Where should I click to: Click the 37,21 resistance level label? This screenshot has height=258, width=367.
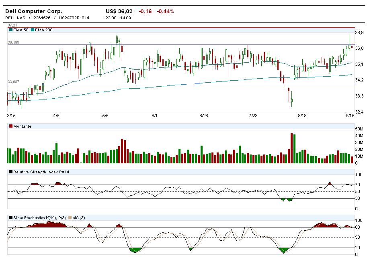pos(12,25)
